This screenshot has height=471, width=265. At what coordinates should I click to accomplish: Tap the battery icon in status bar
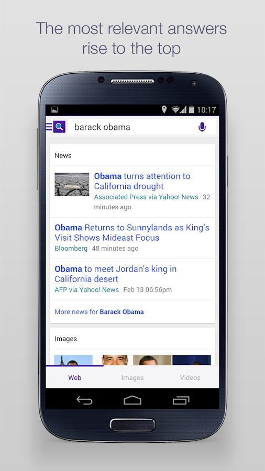point(191,110)
